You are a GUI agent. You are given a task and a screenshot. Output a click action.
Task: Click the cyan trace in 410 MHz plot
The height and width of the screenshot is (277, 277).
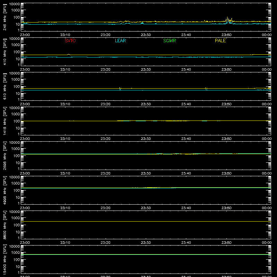(146, 57)
